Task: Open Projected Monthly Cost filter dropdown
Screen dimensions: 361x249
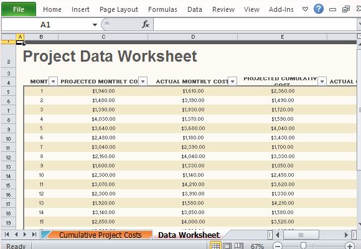Action: tap(143, 82)
